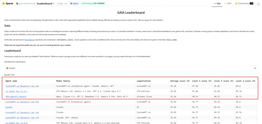Click the Agents tag badge
Image resolution: width=262 pixels, height=124 pixels.
(74, 4)
